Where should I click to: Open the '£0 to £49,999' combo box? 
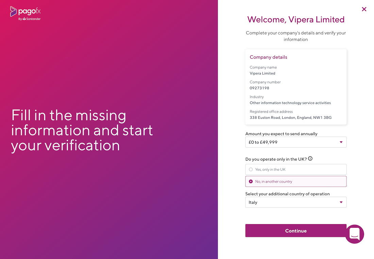296,142
